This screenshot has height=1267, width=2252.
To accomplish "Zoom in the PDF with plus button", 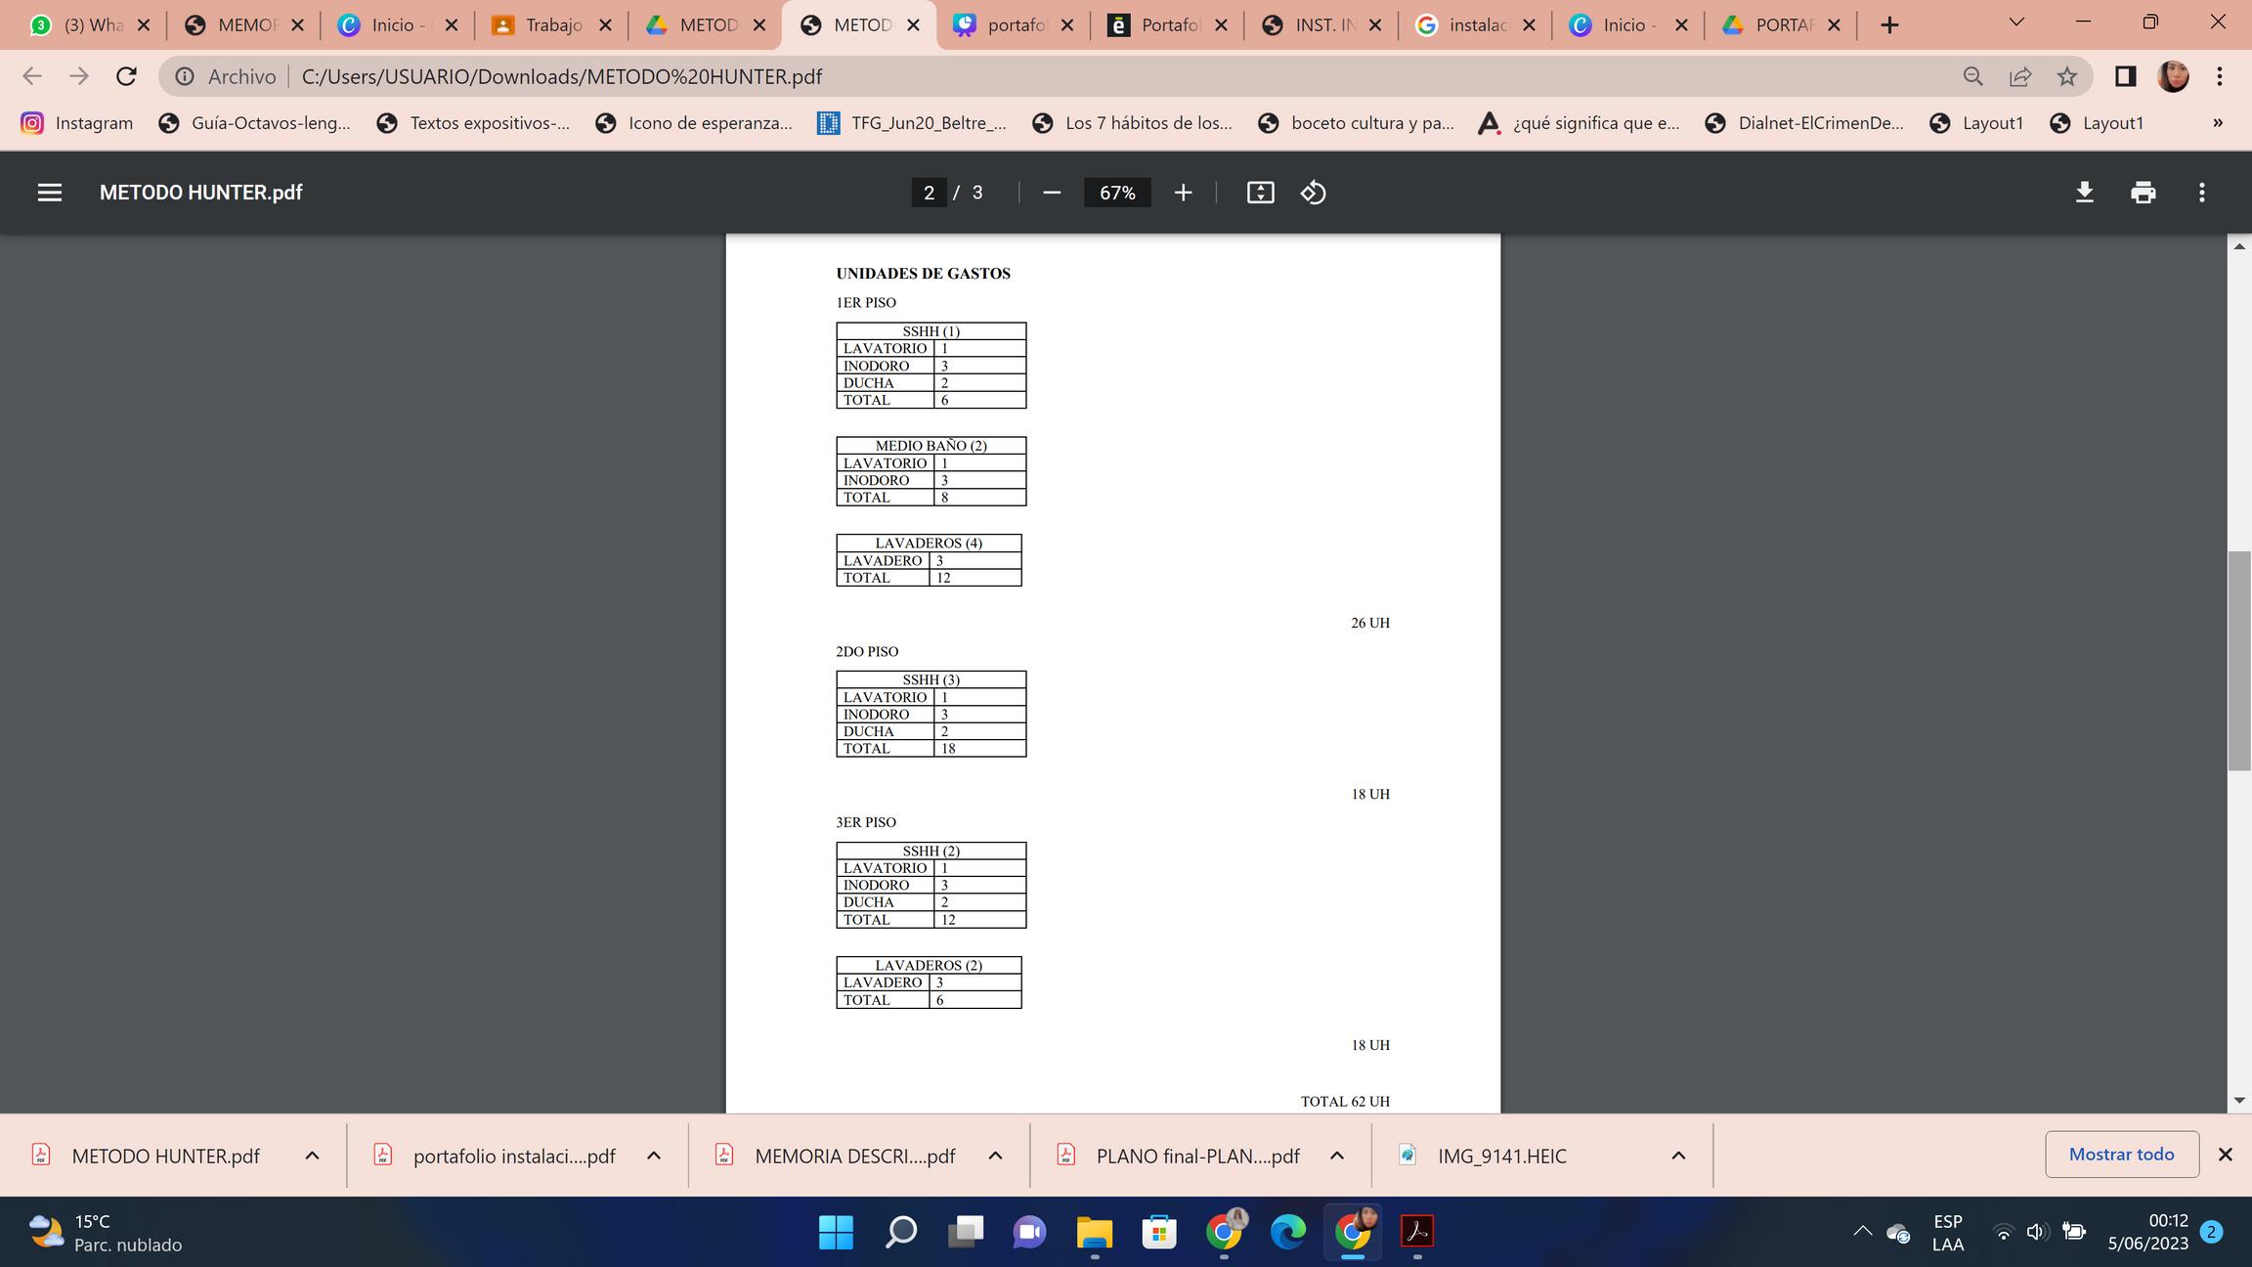I will [1183, 193].
